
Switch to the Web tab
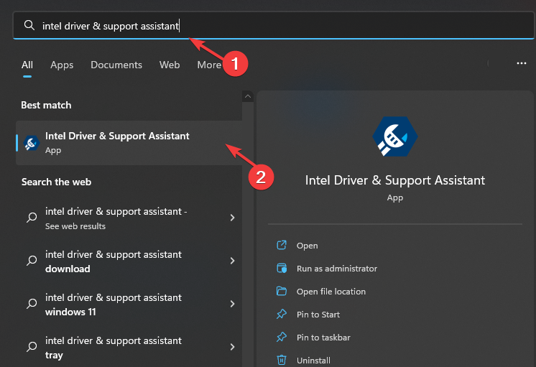coord(170,65)
